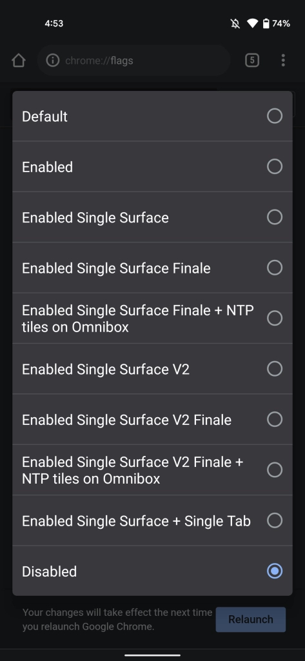
Task: Select the Enabled radio button
Action: [275, 166]
